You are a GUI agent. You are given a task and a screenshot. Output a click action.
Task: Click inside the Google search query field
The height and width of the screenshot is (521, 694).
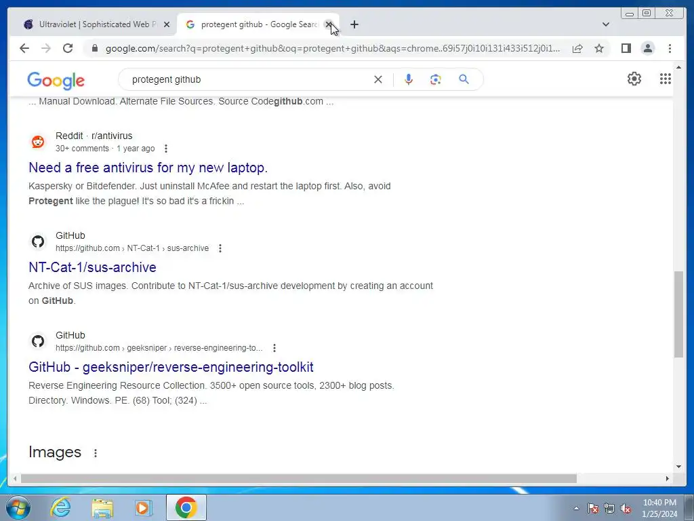click(x=248, y=79)
